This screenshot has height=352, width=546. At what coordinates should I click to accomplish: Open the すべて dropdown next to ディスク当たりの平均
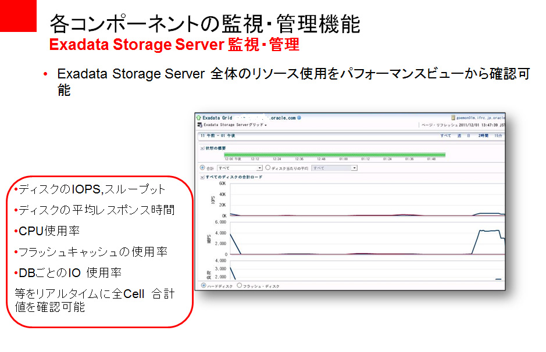point(334,168)
